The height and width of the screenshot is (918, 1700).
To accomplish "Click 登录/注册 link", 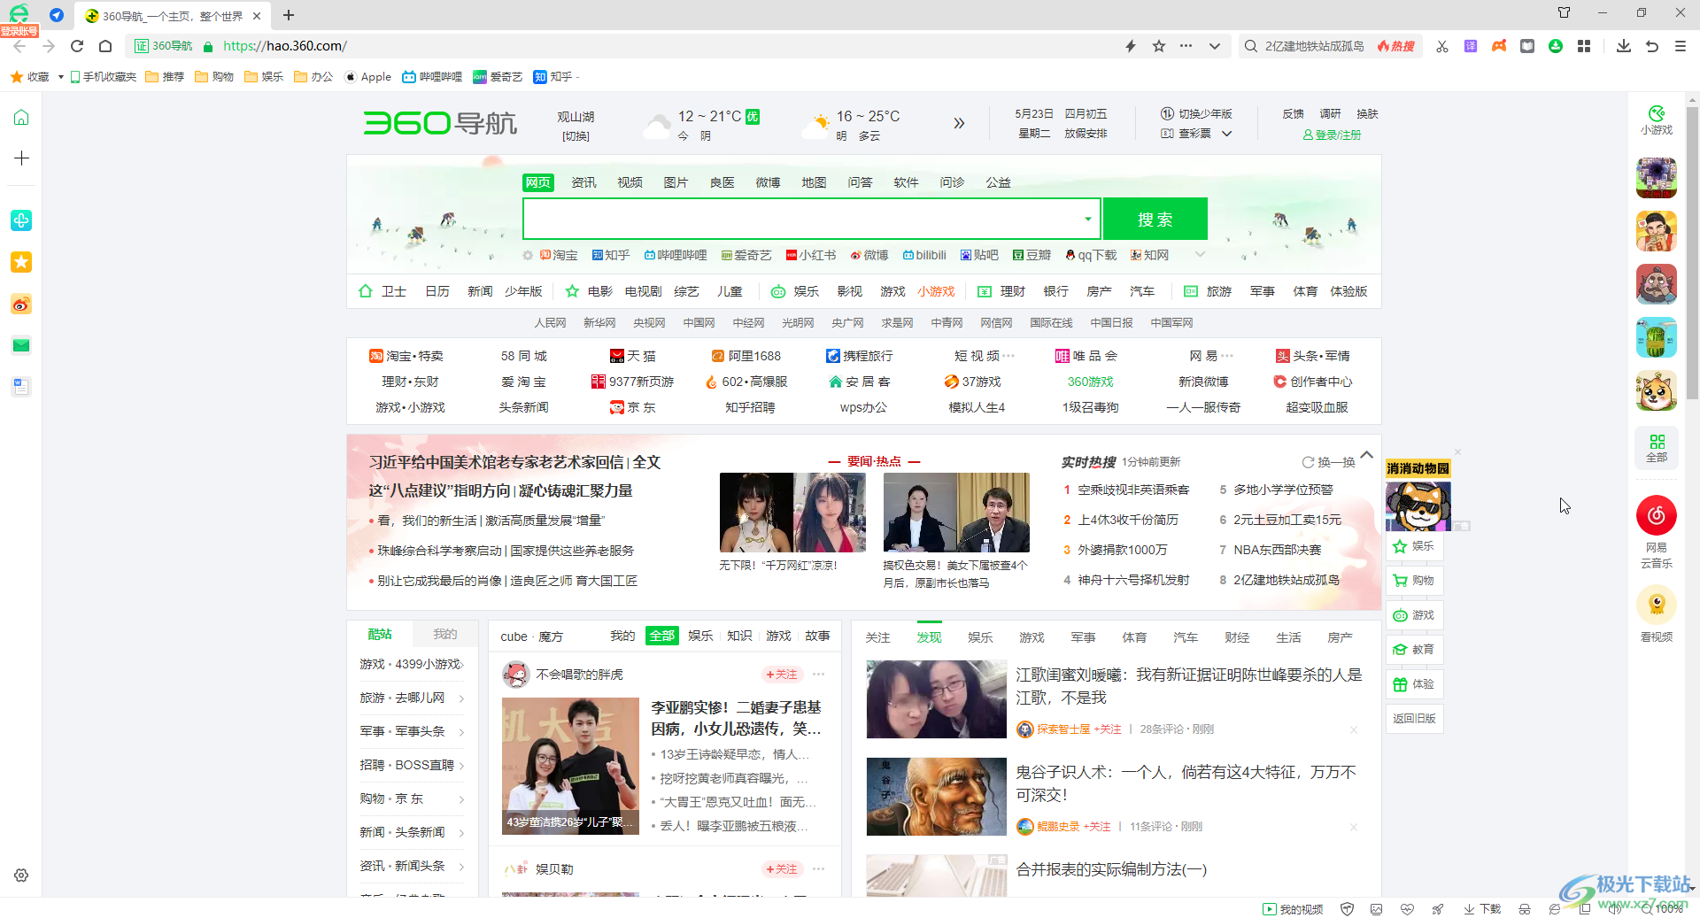I will point(1332,135).
